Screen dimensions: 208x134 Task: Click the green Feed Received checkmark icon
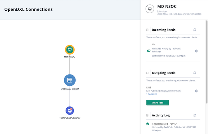(x=148, y=124)
